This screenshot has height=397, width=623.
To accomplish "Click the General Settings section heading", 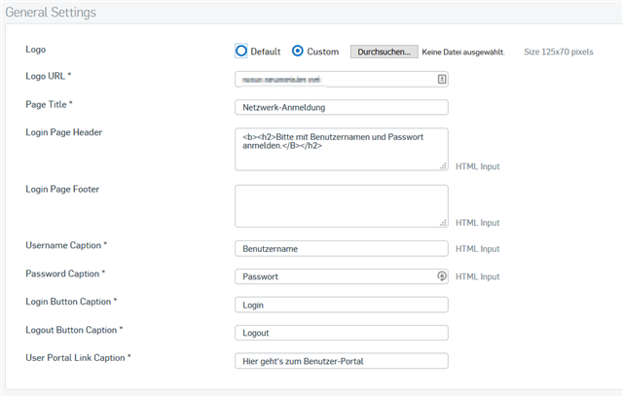I will [x=50, y=12].
